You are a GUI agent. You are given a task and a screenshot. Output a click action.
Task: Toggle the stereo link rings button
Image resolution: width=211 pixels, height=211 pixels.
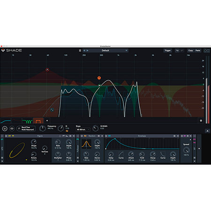click(12, 128)
